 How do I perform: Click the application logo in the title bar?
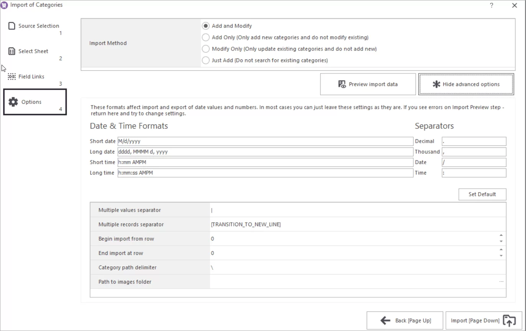pyautogui.click(x=4, y=5)
